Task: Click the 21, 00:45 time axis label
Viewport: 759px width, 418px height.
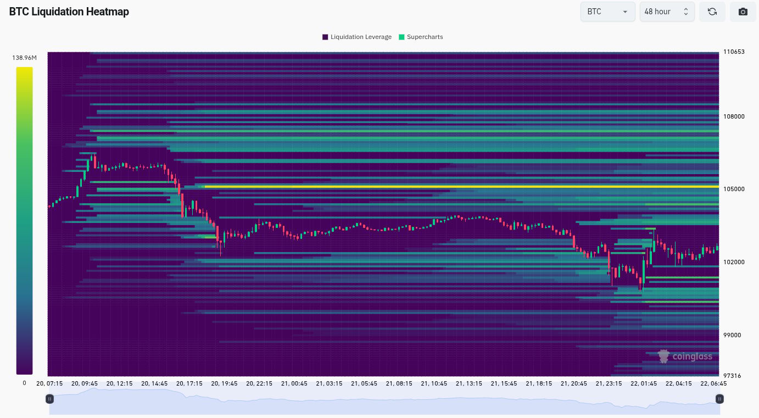Action: [x=294, y=383]
